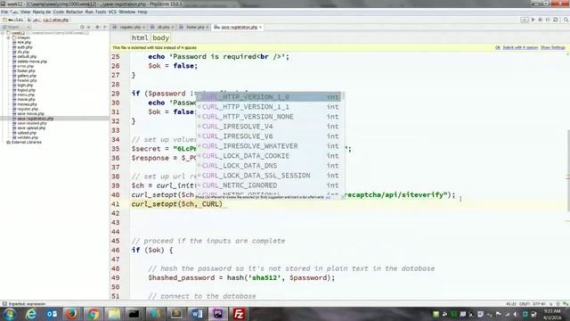Choose CURL_IPRESOLVE_WHATEVER suggestion

(269, 146)
